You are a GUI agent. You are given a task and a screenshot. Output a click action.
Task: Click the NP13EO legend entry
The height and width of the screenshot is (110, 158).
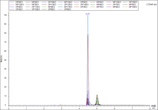[114, 2]
